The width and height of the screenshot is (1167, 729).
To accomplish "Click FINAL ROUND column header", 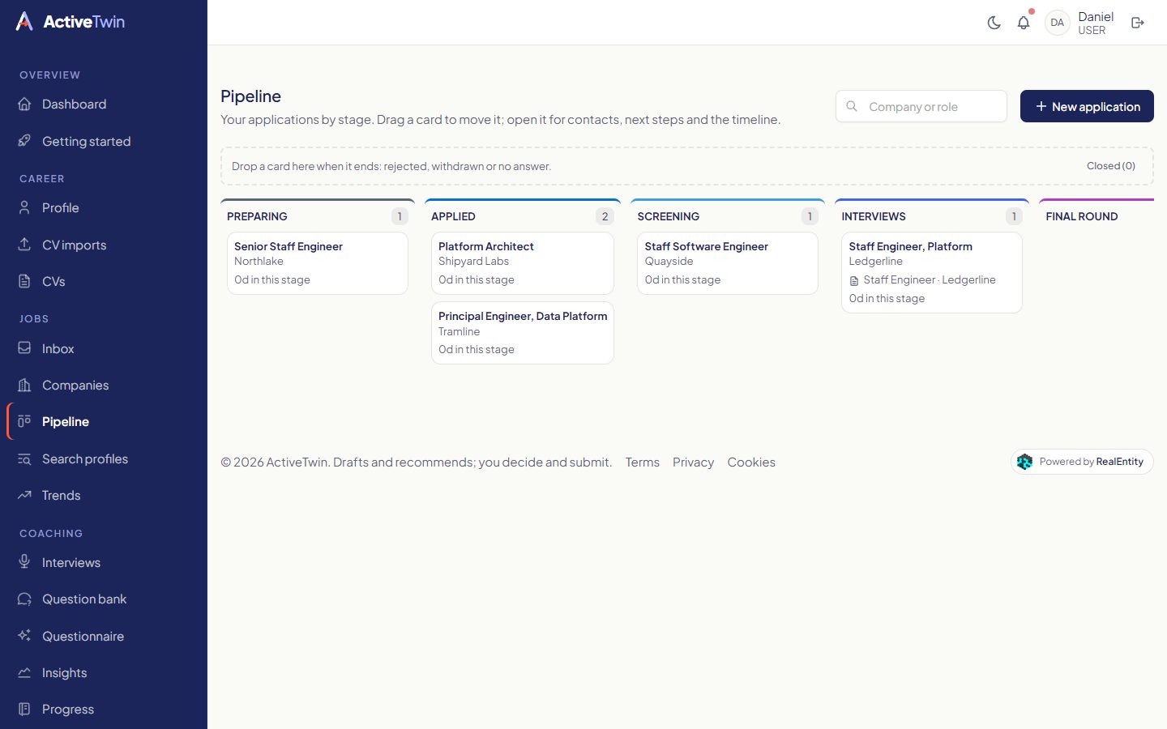I will coord(1082,216).
